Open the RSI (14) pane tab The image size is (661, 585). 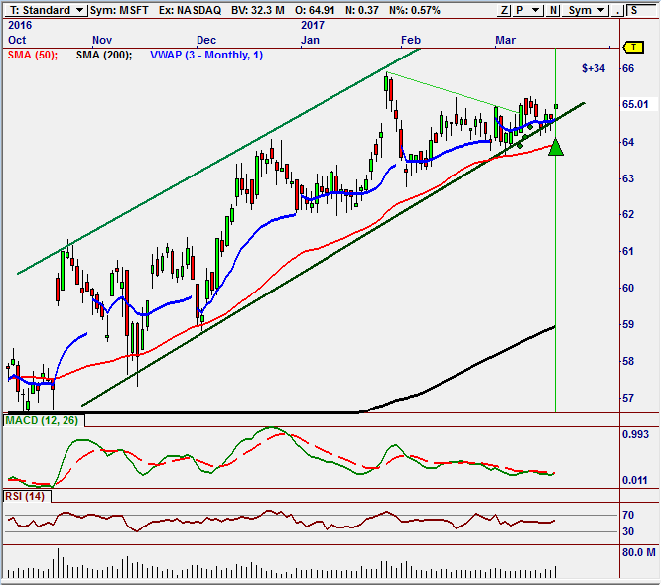tap(26, 496)
